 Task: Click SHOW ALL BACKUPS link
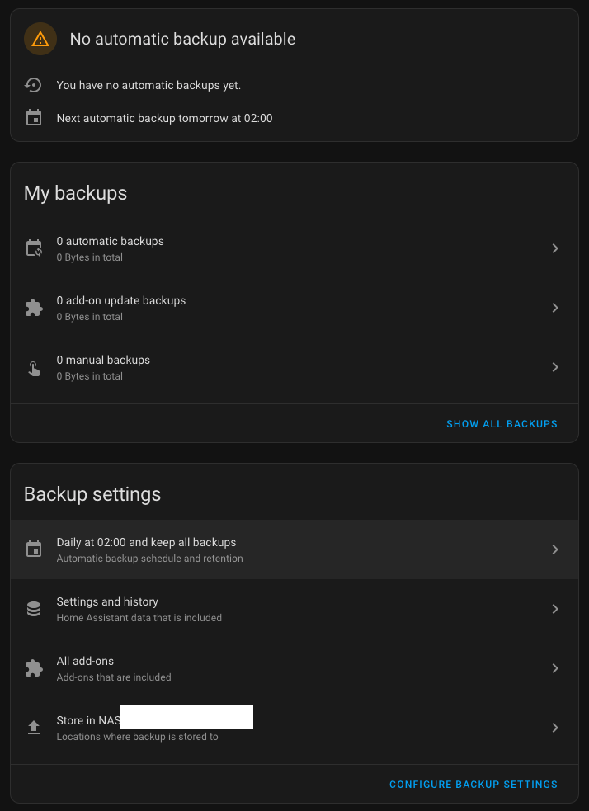pos(502,423)
